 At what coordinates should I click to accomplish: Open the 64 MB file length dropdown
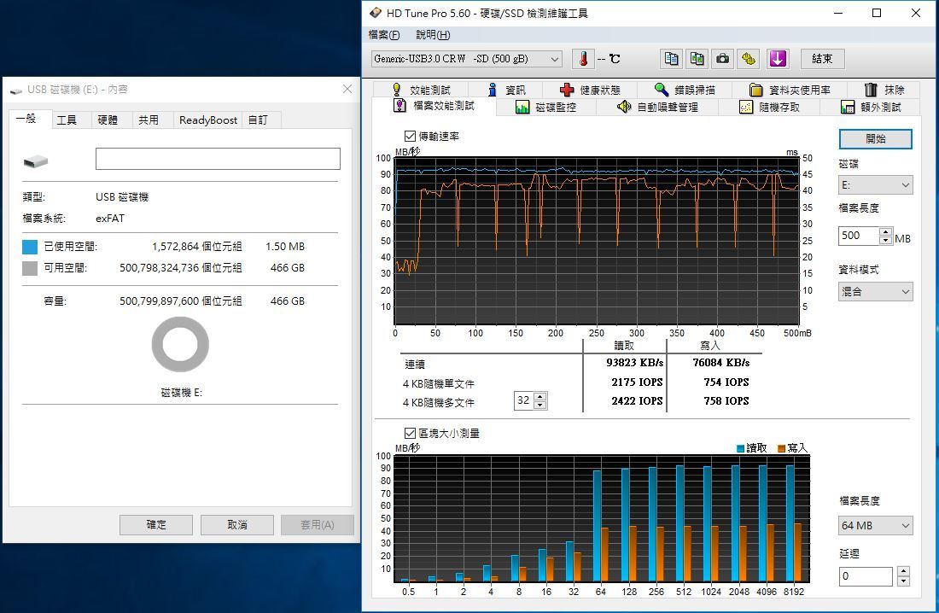(x=875, y=526)
